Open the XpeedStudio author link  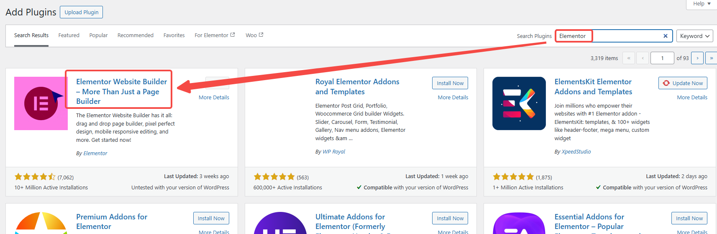[x=576, y=152]
